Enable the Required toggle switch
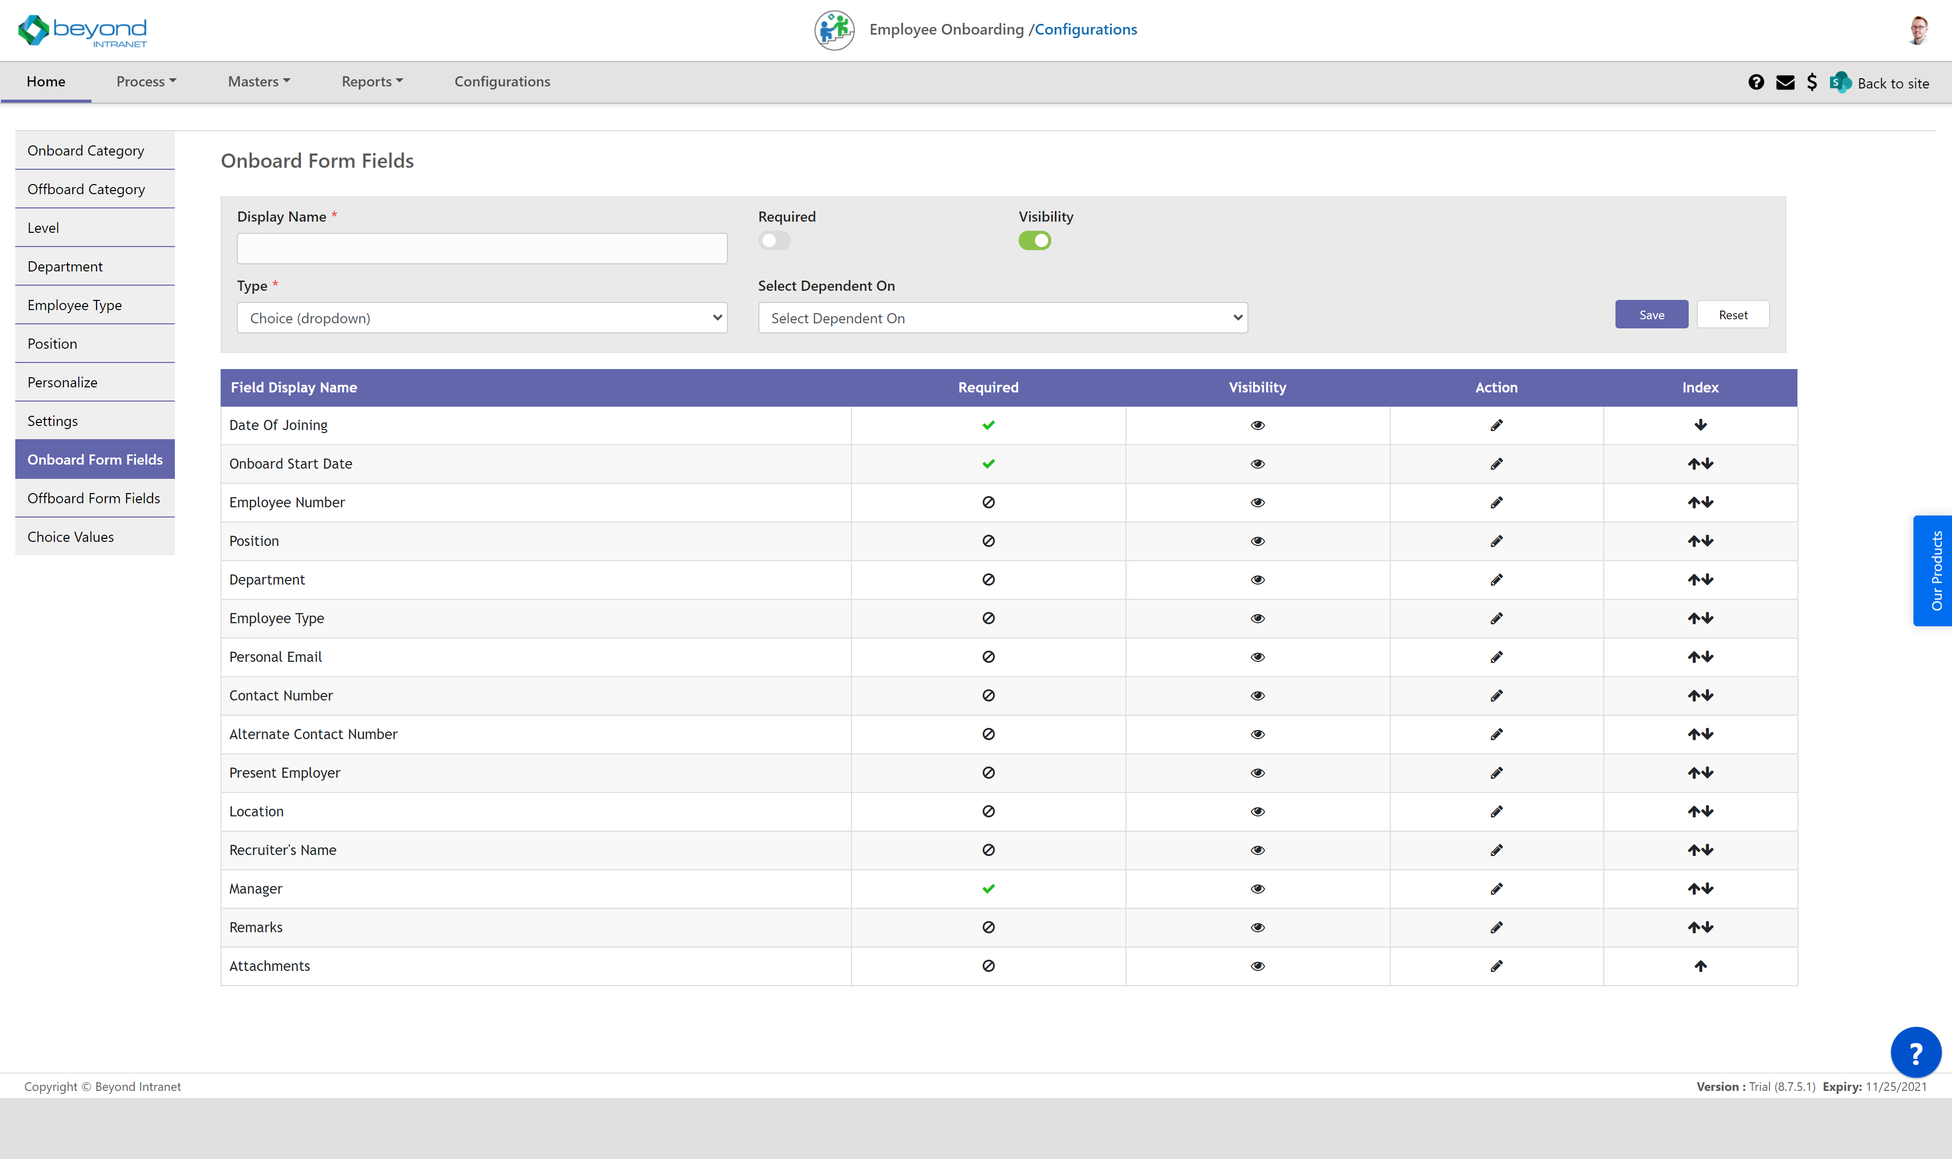The image size is (1952, 1159). click(x=775, y=240)
